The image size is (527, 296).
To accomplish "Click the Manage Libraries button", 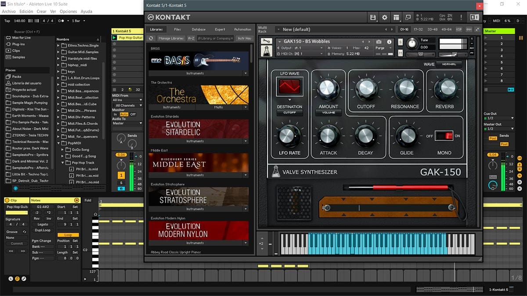I will coord(171,38).
